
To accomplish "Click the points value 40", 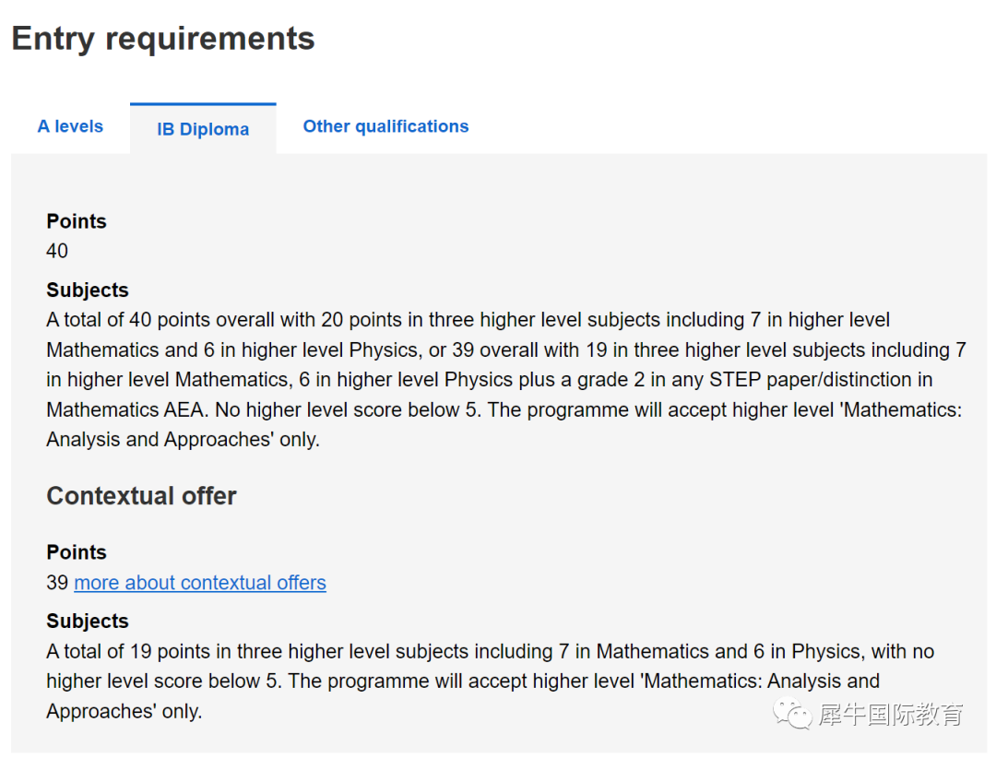I will click(57, 251).
